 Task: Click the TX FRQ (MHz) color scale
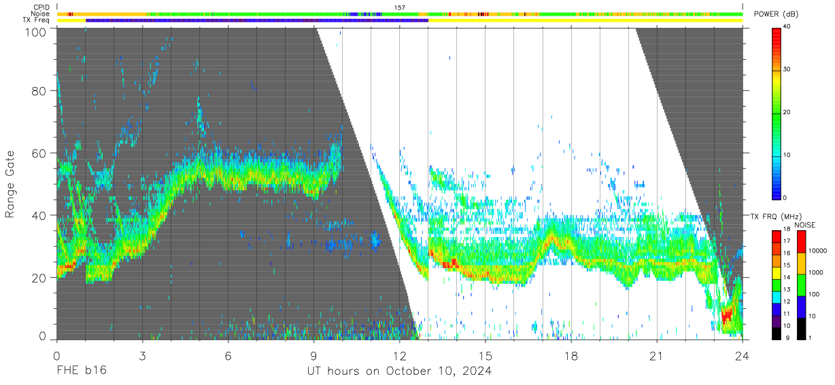click(x=777, y=285)
